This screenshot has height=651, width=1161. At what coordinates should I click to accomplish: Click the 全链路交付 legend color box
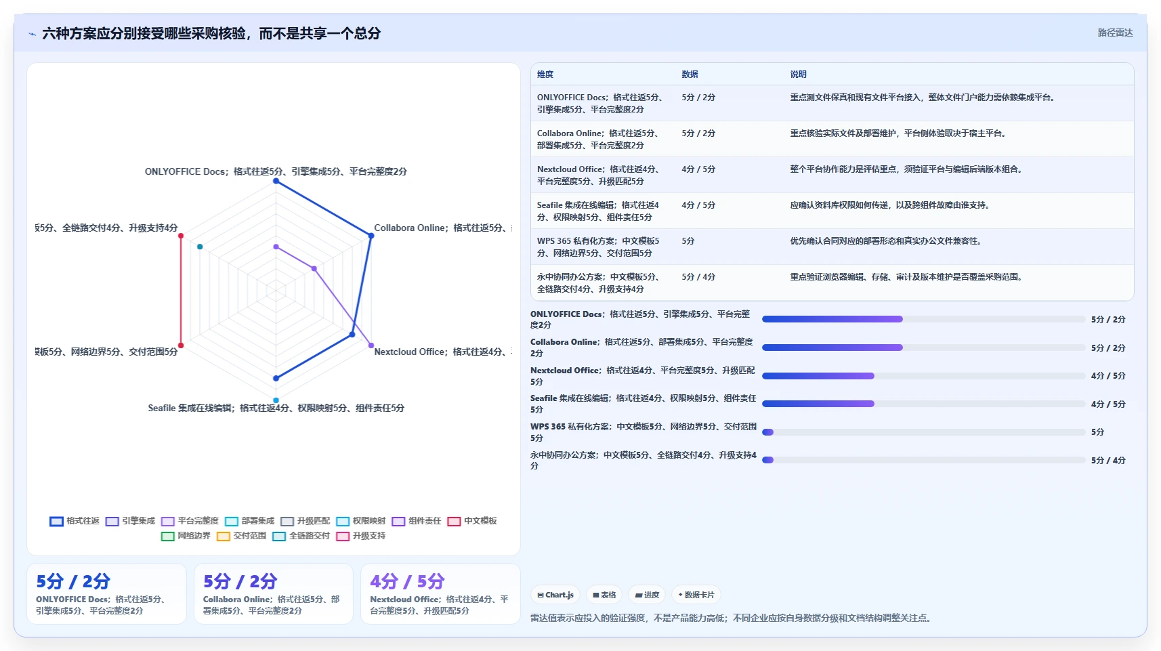[x=279, y=537]
